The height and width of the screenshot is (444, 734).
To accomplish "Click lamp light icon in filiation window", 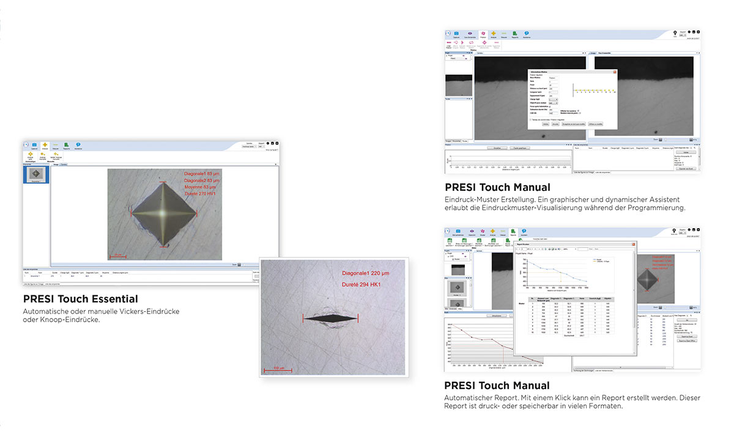I will pos(675,34).
